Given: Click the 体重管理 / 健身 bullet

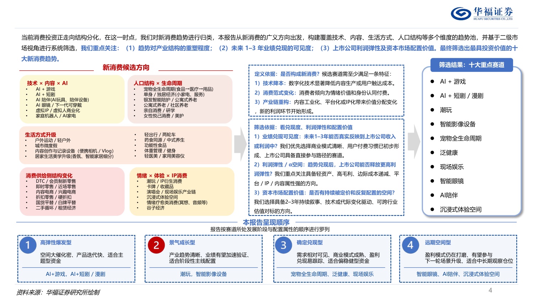Looking at the screenshot, I should coord(160,151).
